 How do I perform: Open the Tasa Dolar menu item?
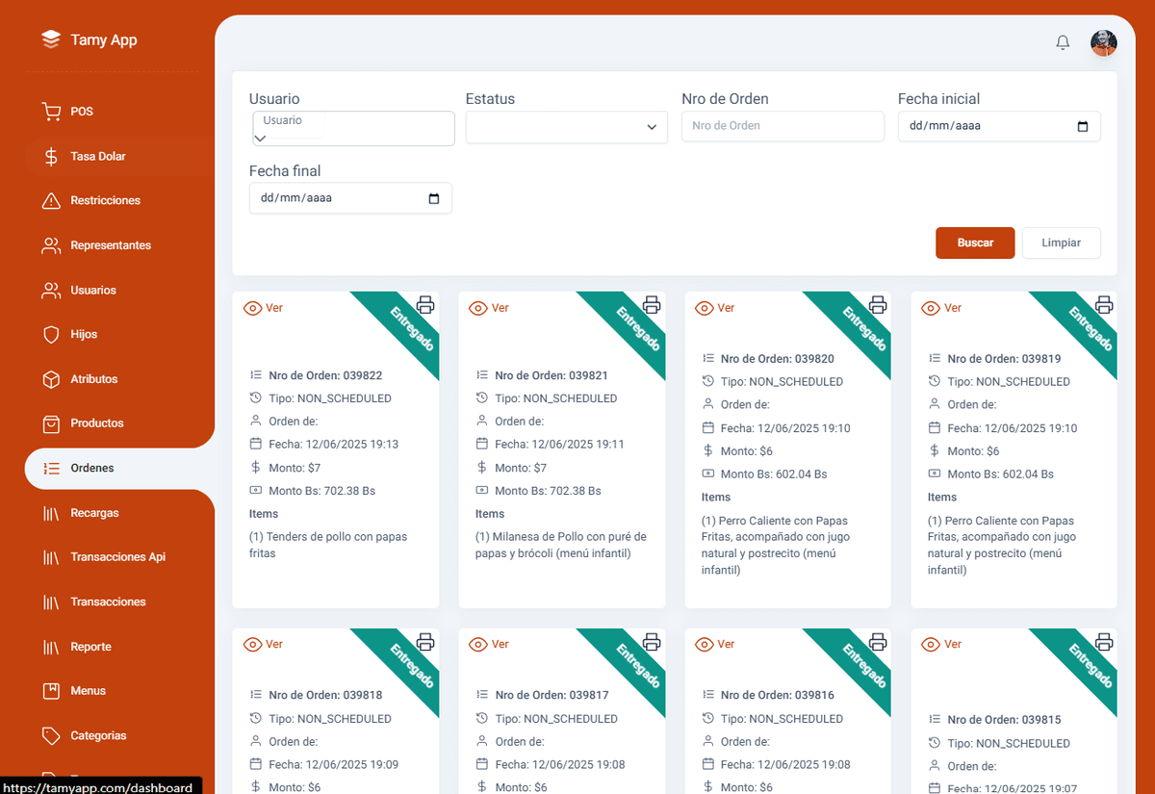(97, 156)
